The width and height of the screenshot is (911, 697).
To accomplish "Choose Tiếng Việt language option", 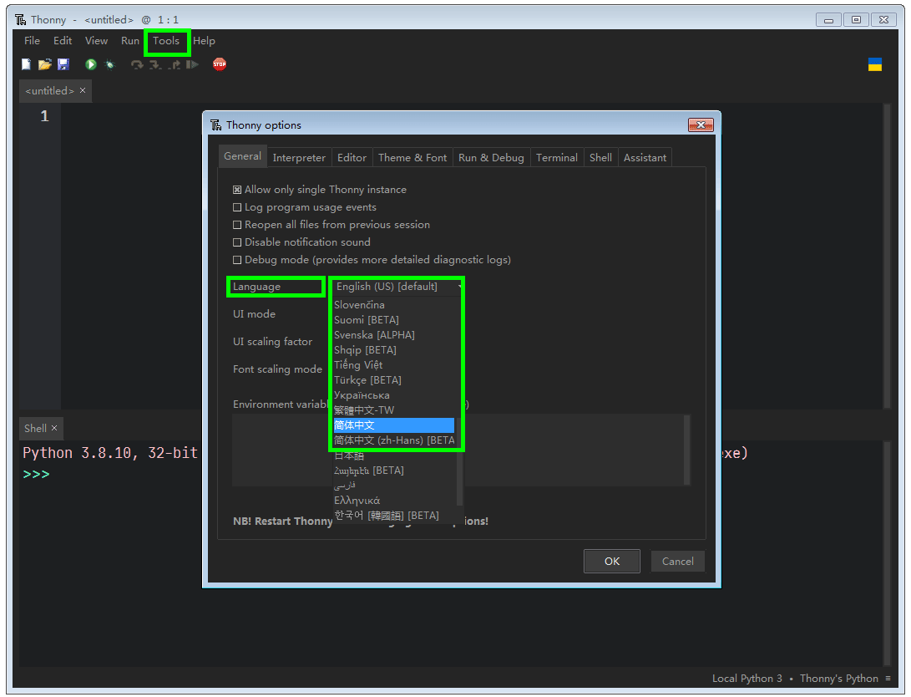I will (394, 364).
